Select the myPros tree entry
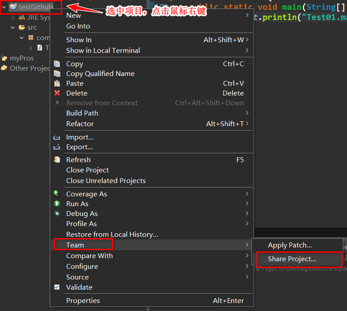Image resolution: width=347 pixels, height=311 pixels. tap(22, 58)
